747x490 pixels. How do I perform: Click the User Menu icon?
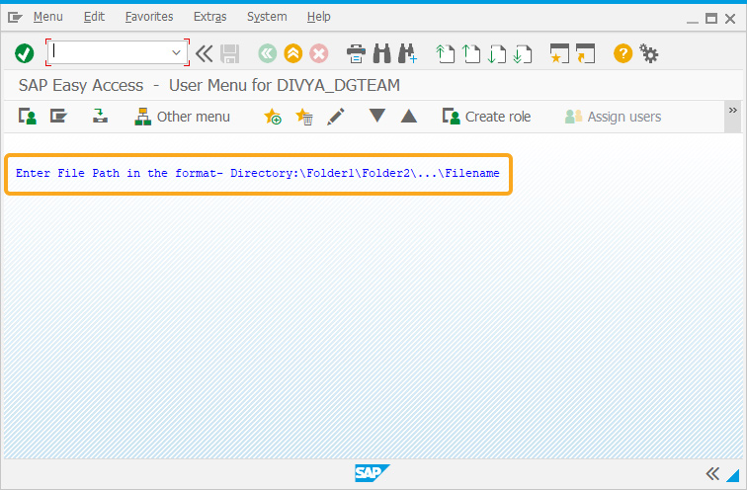pyautogui.click(x=28, y=117)
